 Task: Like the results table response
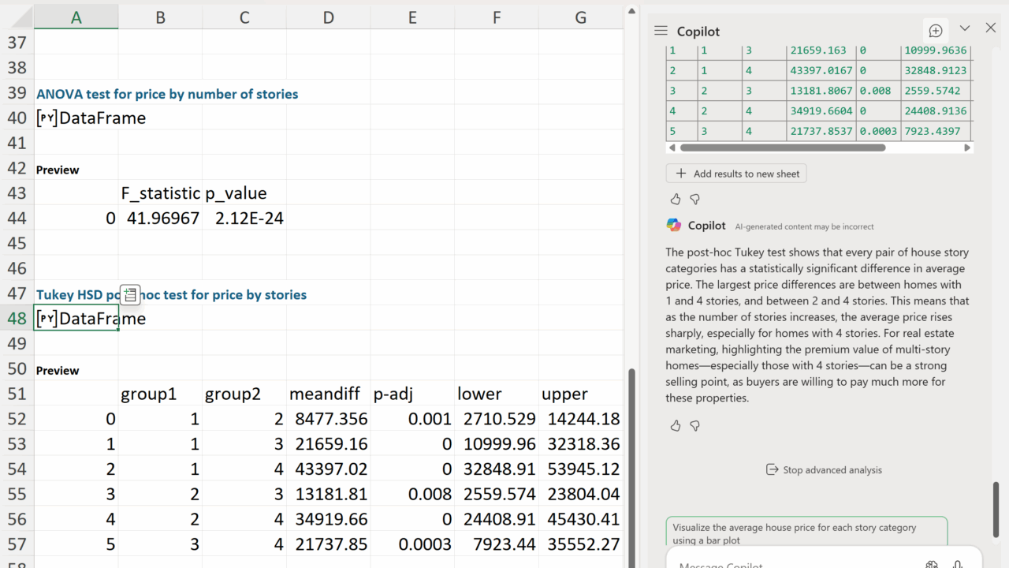[676, 200]
